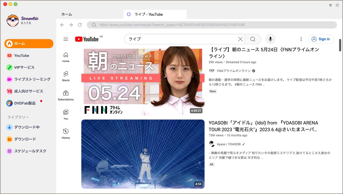Click the page vertical scrollbar
This screenshot has width=343, height=194.
pos(340,45)
